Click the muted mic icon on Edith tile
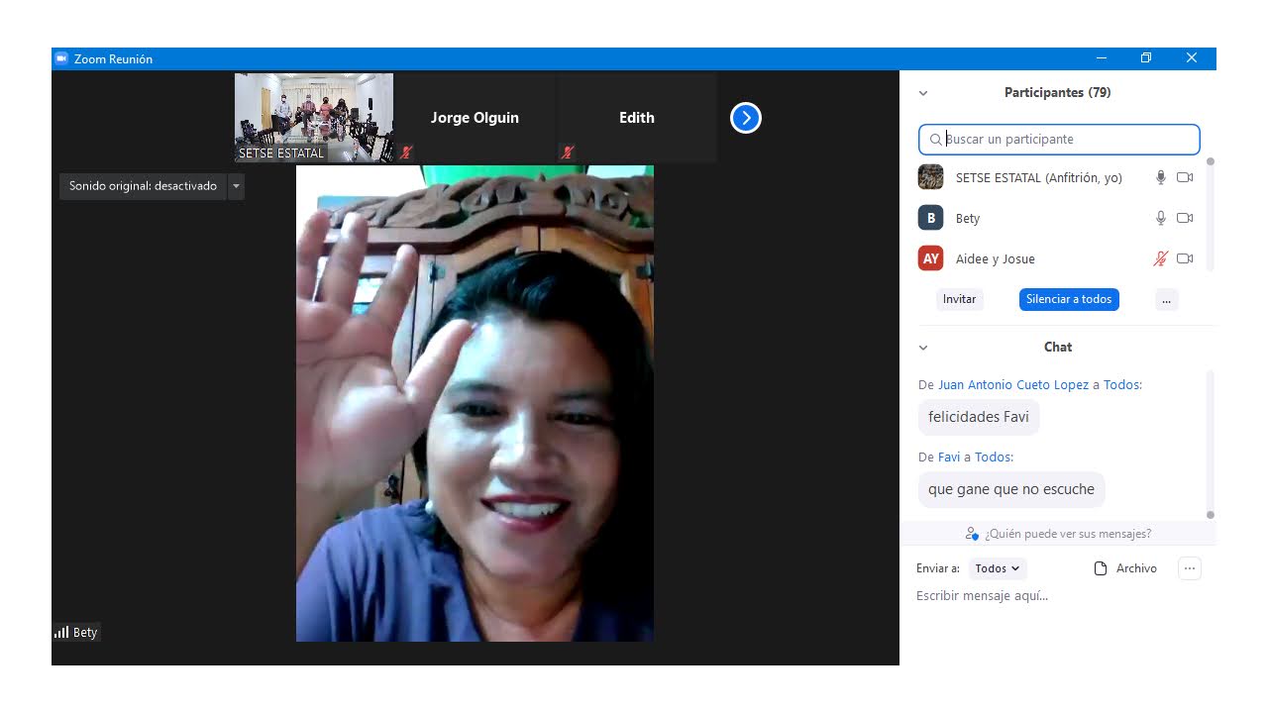Image resolution: width=1268 pixels, height=713 pixels. (x=568, y=153)
